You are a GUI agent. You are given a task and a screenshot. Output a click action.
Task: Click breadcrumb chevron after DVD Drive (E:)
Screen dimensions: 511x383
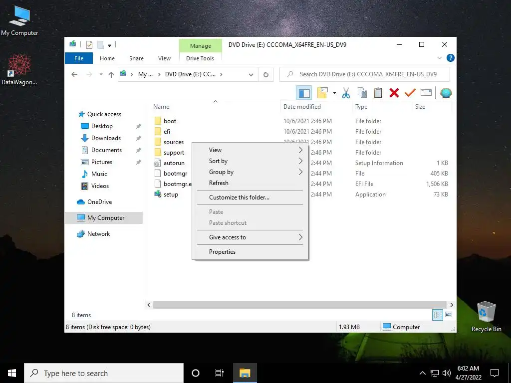221,75
